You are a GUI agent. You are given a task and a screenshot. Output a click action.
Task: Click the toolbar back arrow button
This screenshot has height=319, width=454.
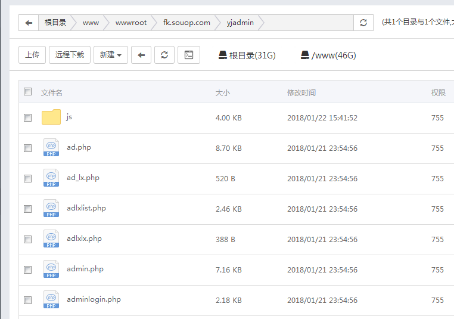tap(141, 55)
